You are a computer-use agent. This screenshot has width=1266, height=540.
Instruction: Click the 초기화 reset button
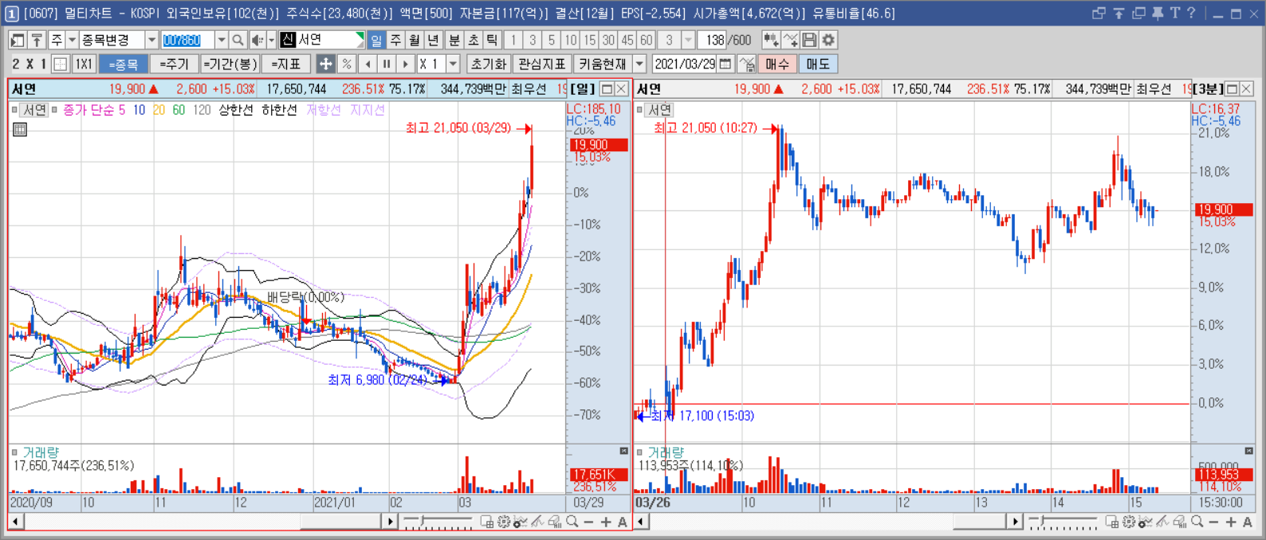[x=488, y=64]
